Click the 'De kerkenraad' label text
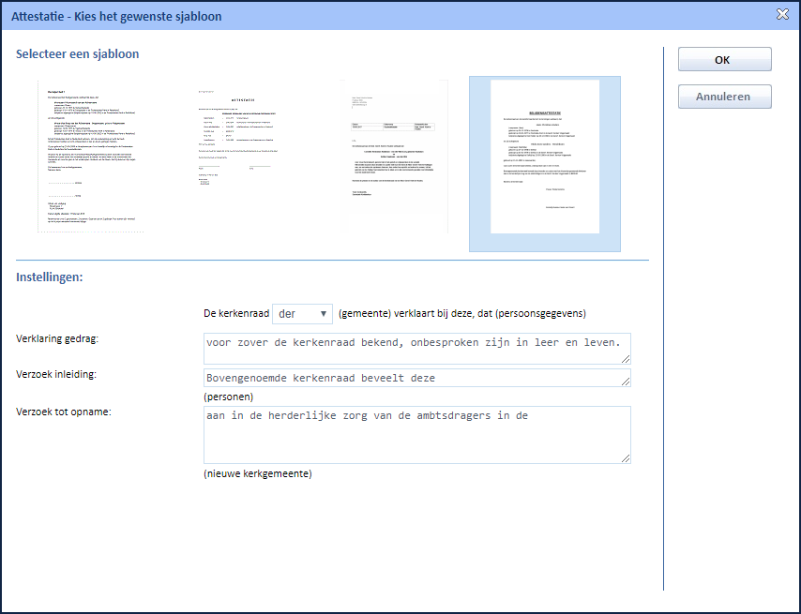The image size is (801, 614). click(236, 313)
